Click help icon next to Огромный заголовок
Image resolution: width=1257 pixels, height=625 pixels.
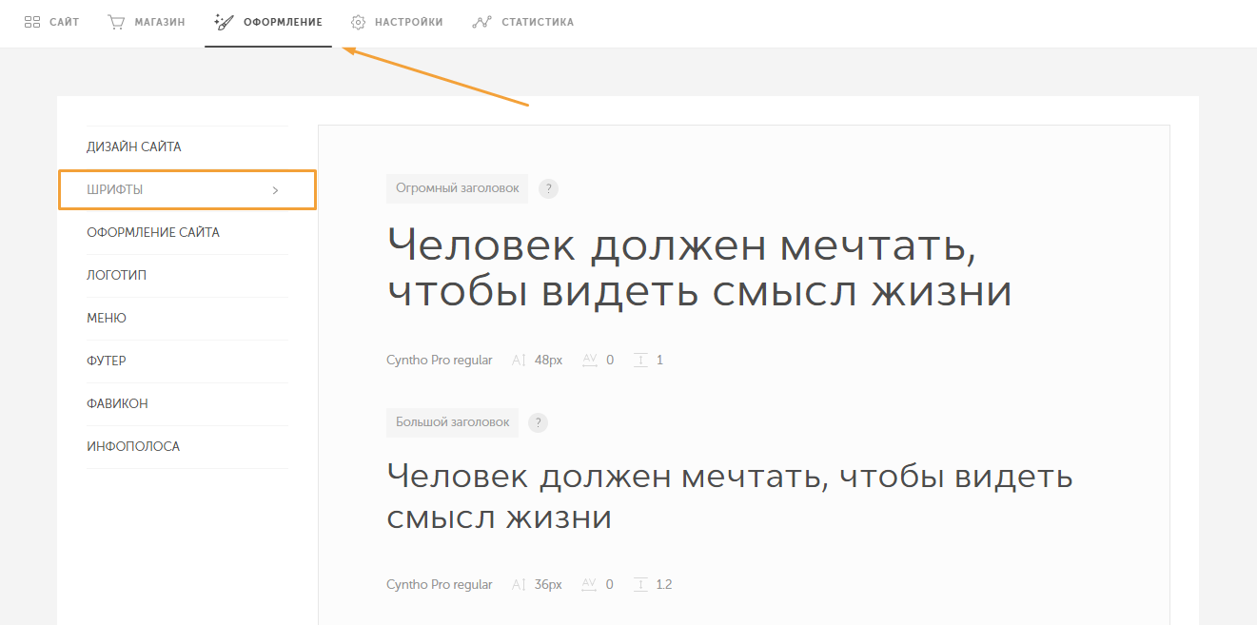click(548, 188)
